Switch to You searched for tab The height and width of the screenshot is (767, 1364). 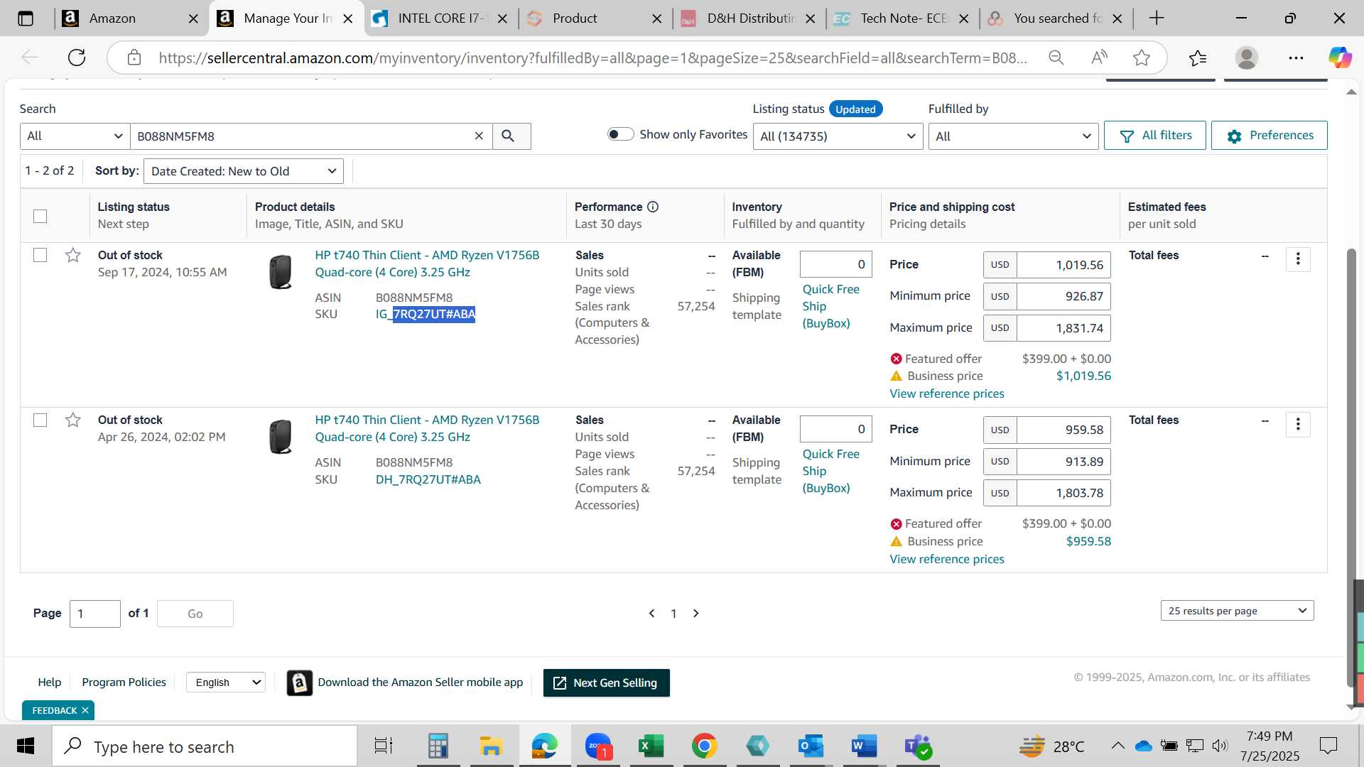pyautogui.click(x=1056, y=18)
